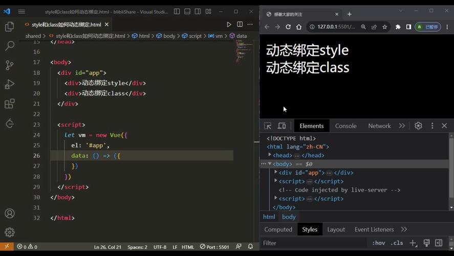
Task: Close the 感谢大家的关注 browser tab
Action: click(336, 14)
